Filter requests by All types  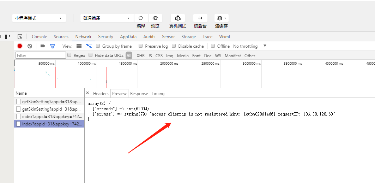click(x=129, y=55)
